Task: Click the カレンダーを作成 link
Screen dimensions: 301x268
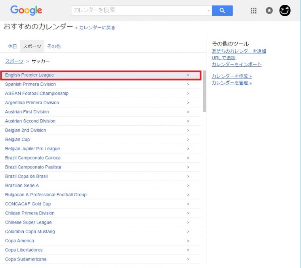Action: (232, 76)
